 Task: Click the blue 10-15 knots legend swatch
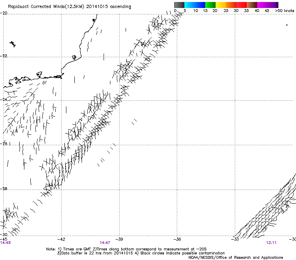tap(200, 5)
